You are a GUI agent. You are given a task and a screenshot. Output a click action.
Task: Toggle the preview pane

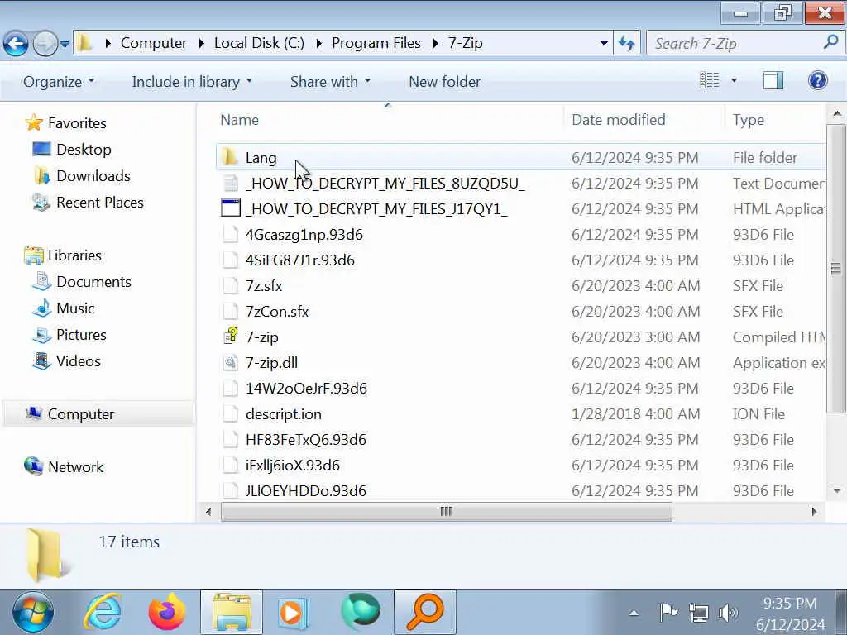coord(773,80)
